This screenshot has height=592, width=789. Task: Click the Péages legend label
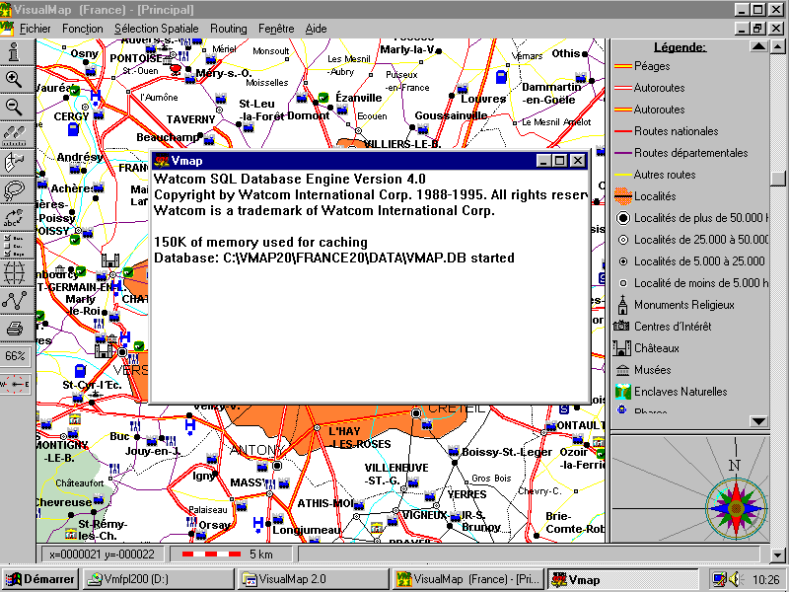[652, 66]
